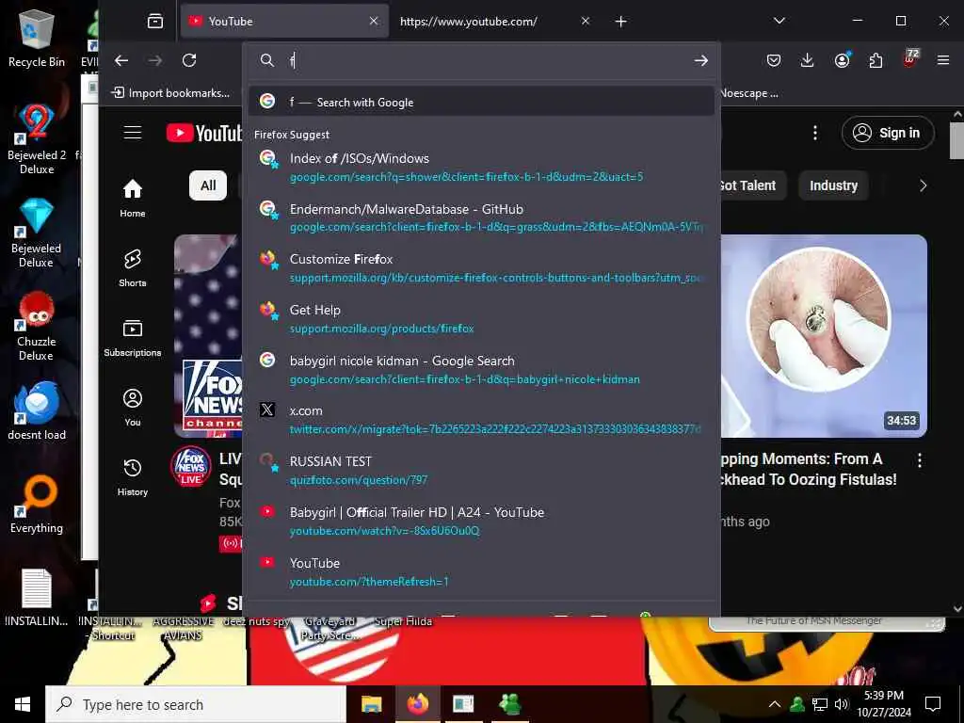964x723 pixels.
Task: Open File Explorer from the taskbar
Action: tap(371, 704)
